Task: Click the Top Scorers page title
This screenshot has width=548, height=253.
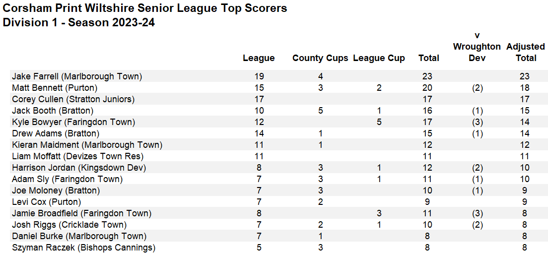Action: pos(145,8)
